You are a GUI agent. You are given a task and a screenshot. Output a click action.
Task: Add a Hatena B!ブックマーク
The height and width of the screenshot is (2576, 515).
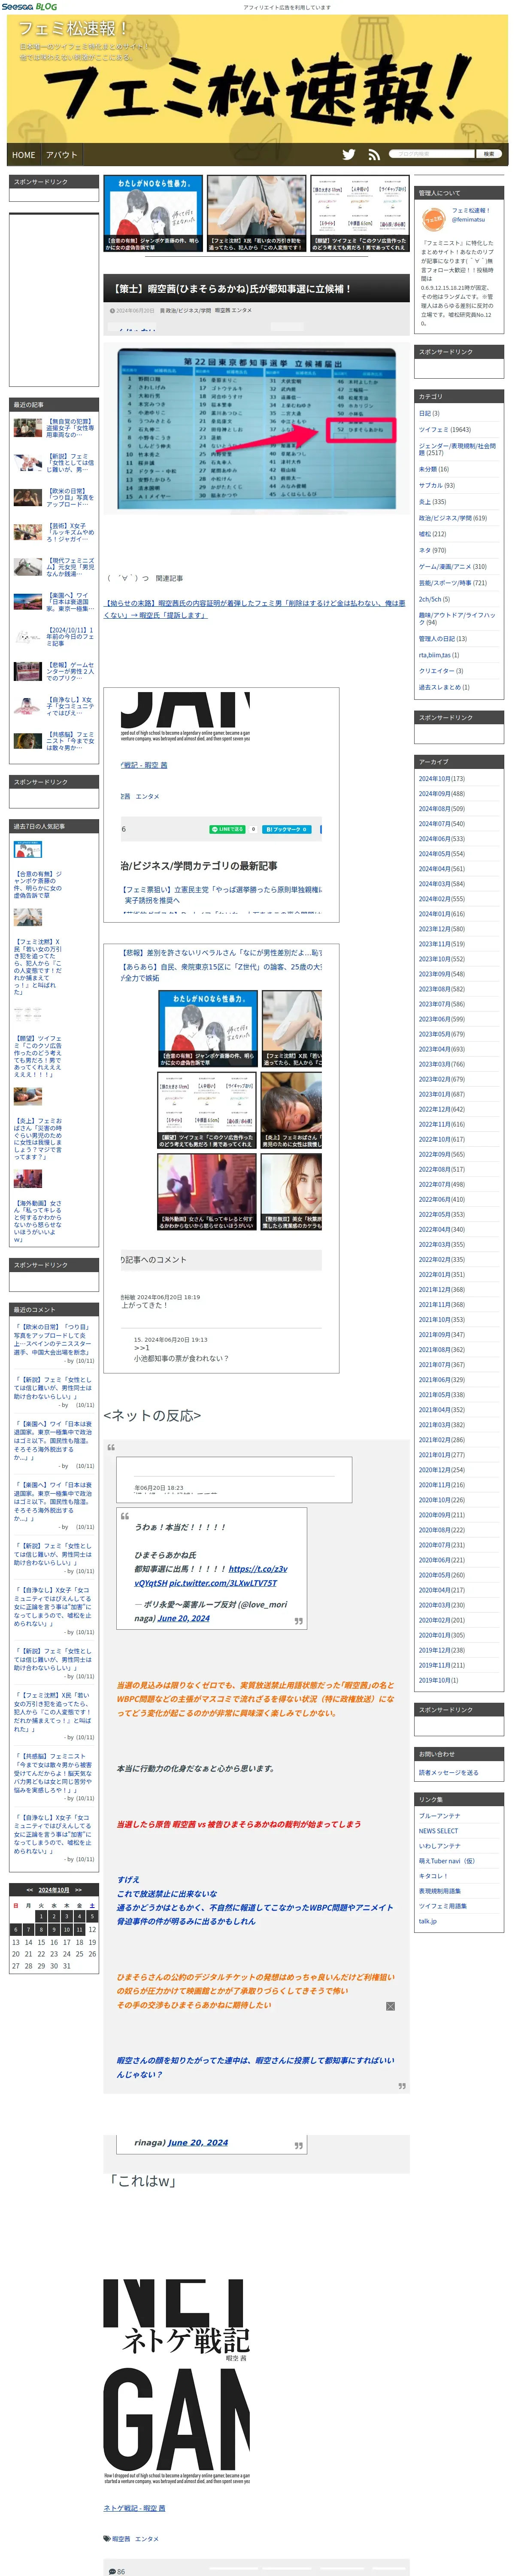click(x=287, y=829)
